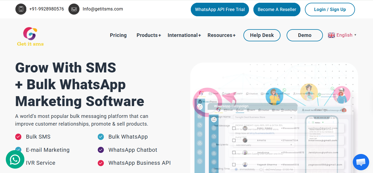This screenshot has width=373, height=173.
Task: Click the pink paper plane in the illustration
Action: [229, 98]
